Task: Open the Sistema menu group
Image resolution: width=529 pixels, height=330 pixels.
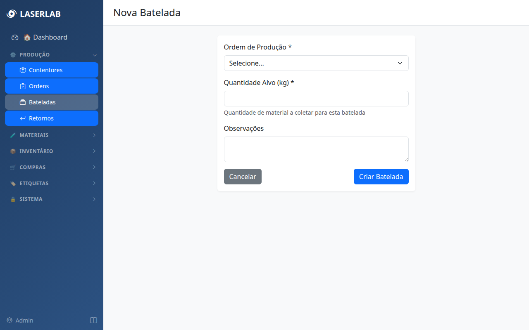Action: click(52, 199)
